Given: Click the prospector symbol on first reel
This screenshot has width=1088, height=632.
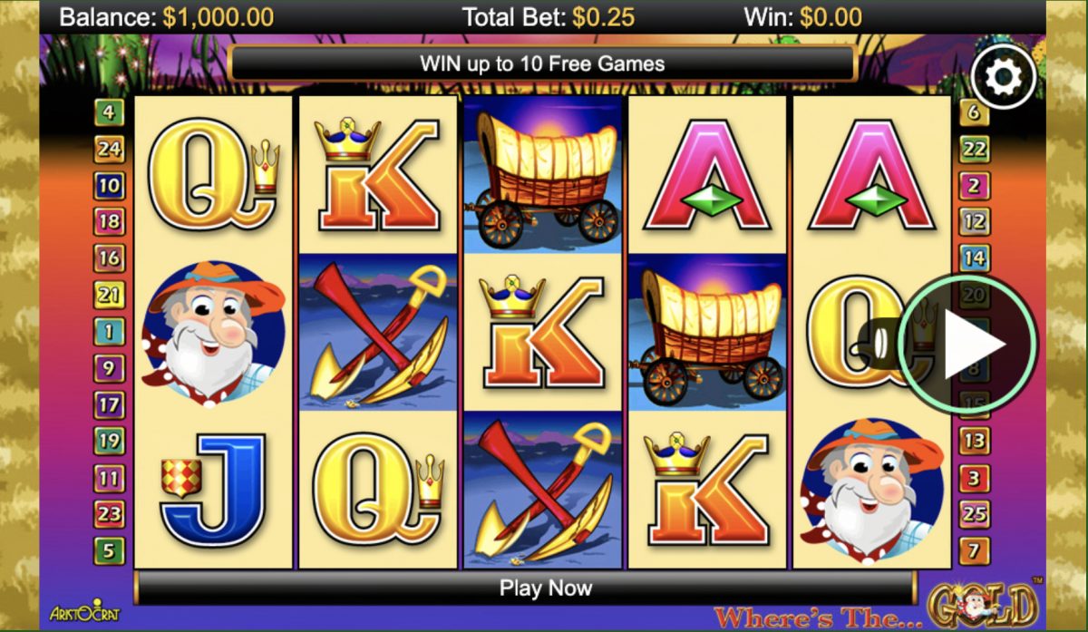Looking at the screenshot, I should pos(214,333).
